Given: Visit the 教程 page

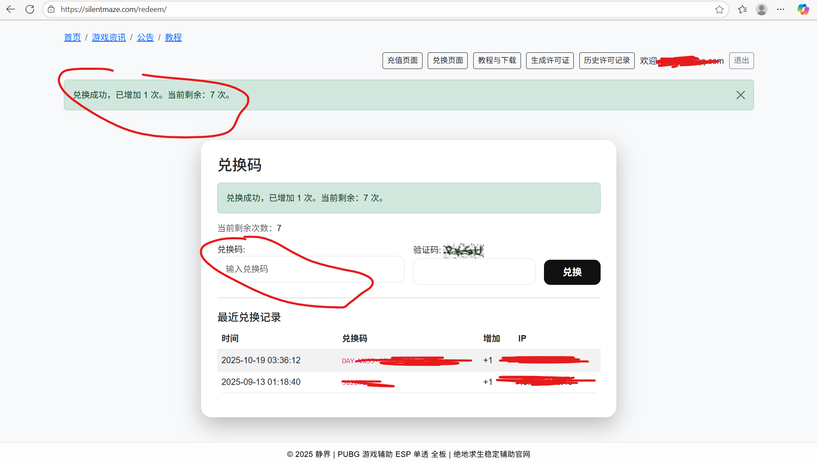Looking at the screenshot, I should tap(173, 37).
